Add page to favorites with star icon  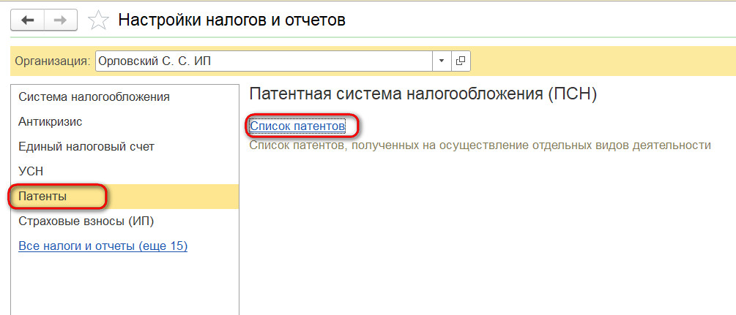(x=98, y=20)
